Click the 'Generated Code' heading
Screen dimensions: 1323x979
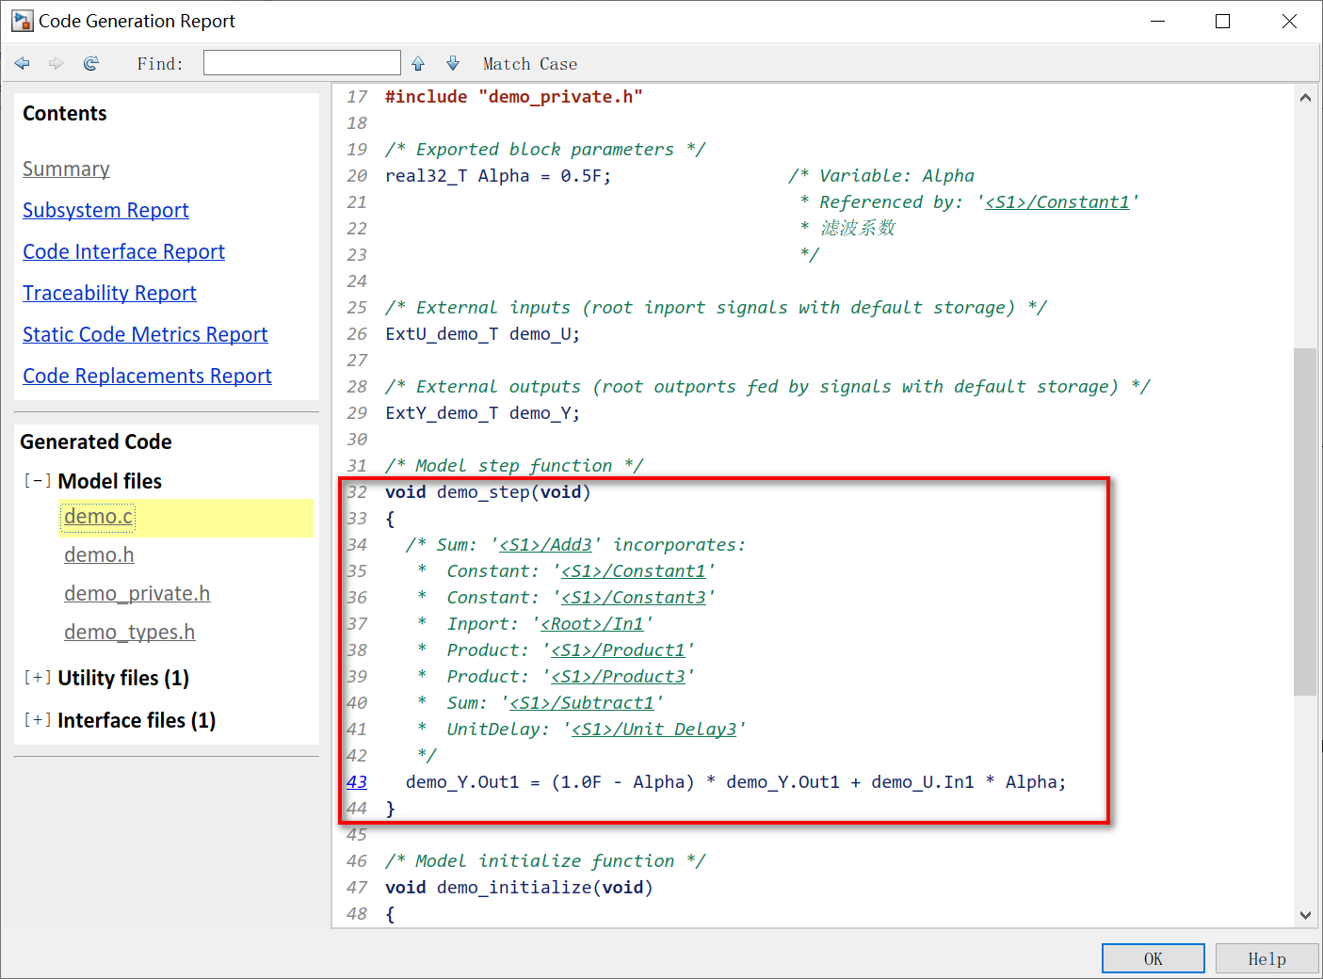click(x=96, y=441)
